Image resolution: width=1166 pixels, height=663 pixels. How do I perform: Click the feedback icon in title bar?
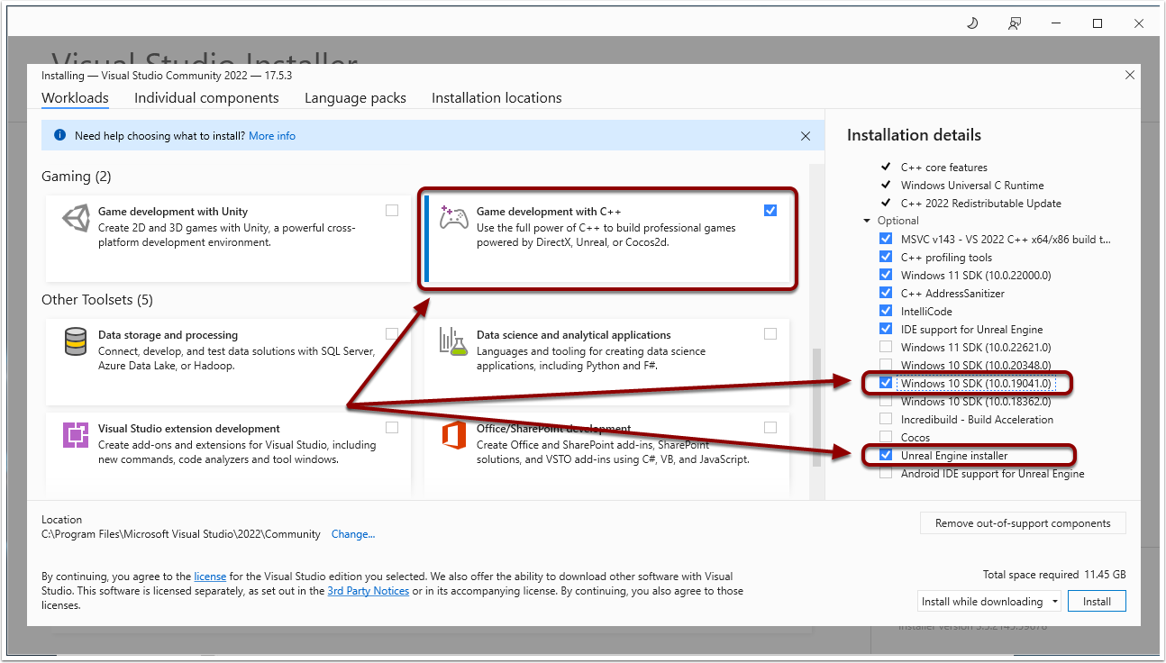(x=1016, y=23)
